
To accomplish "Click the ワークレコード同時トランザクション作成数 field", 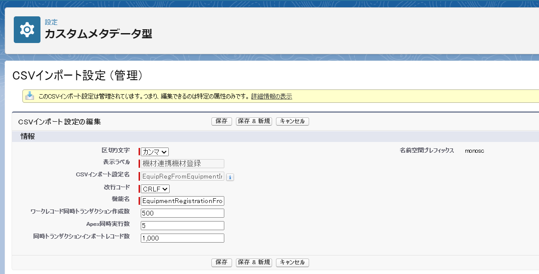I will [183, 213].
